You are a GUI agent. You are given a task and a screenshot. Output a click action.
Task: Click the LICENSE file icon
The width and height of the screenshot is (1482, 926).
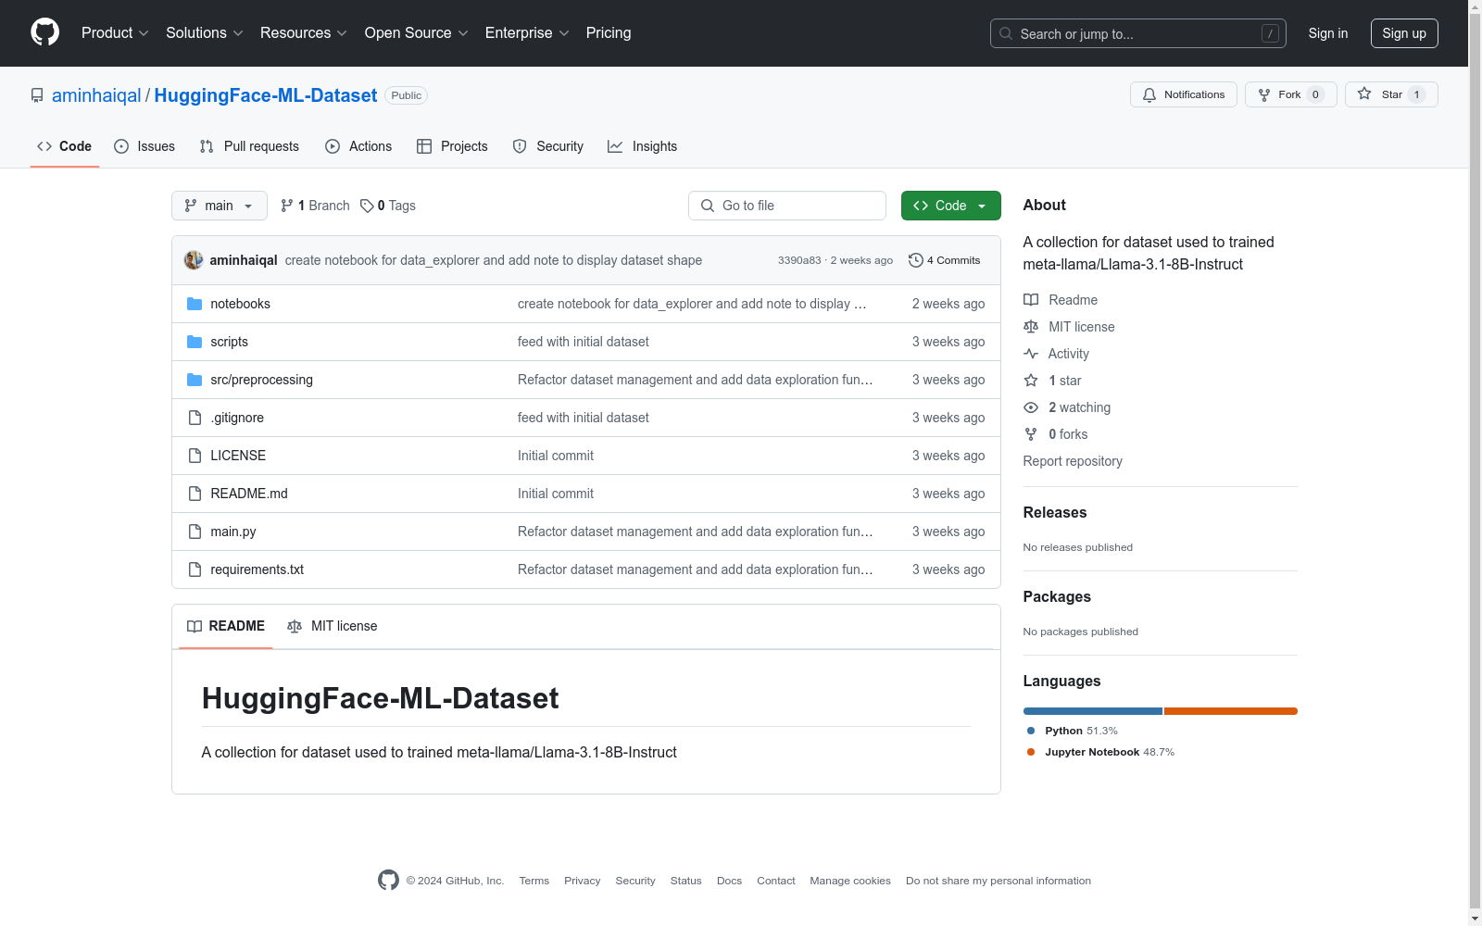[x=195, y=456]
